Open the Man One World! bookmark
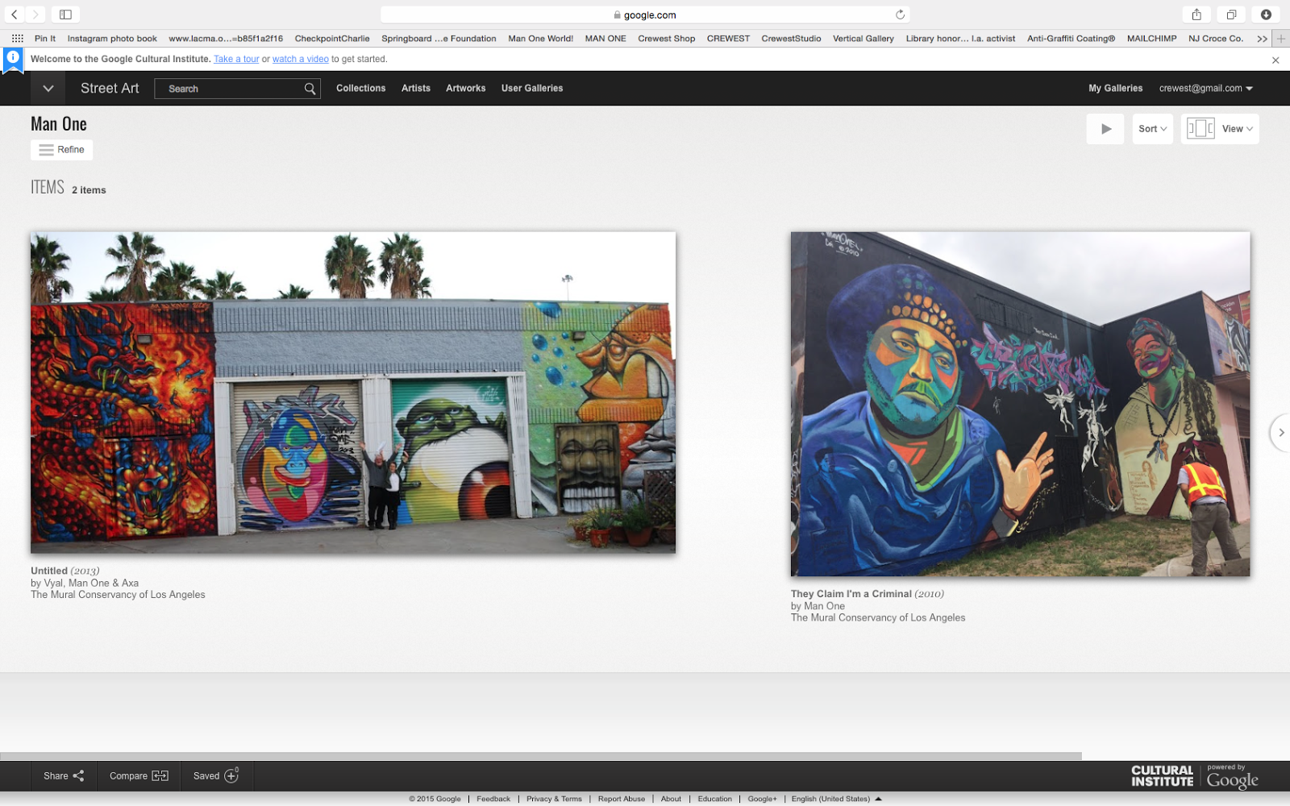The image size is (1290, 806). (540, 39)
